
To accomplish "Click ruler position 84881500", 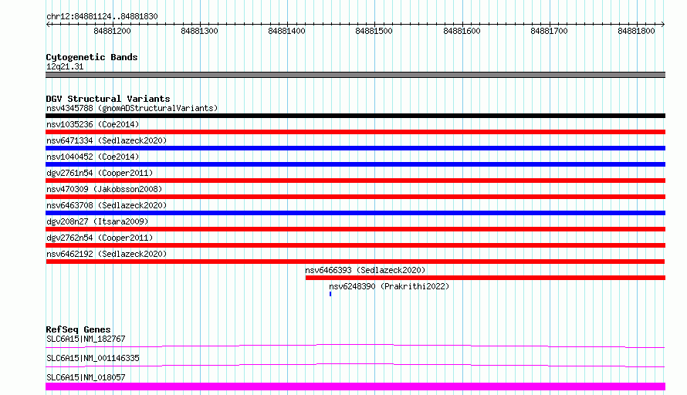I will pyautogui.click(x=374, y=31).
